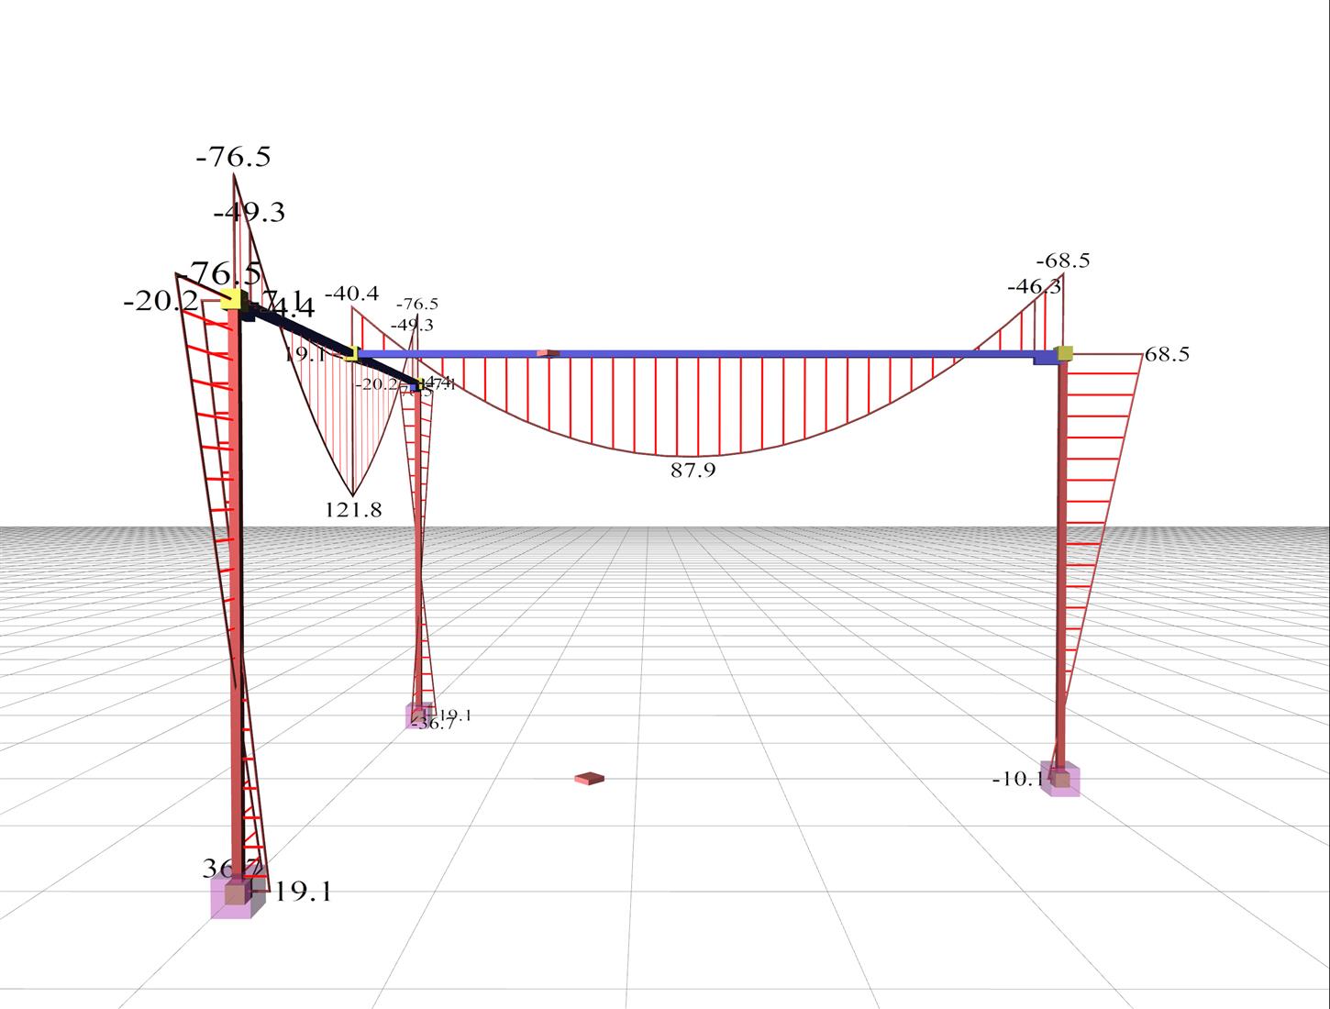Click the 121.8 moment value label
This screenshot has width=1330, height=1009.
click(353, 510)
